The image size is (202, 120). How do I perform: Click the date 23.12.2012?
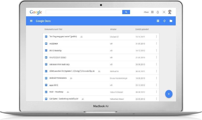[140, 85]
